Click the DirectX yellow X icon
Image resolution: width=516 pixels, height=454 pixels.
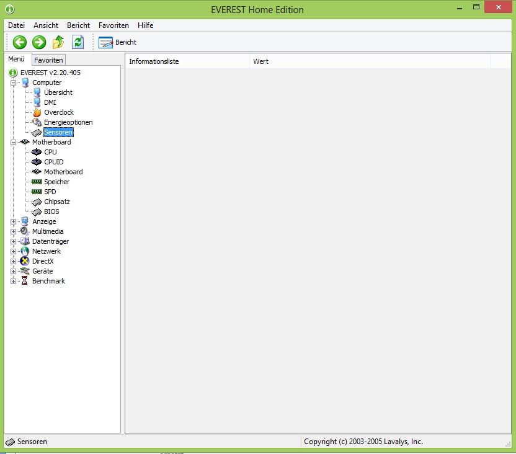(x=25, y=261)
